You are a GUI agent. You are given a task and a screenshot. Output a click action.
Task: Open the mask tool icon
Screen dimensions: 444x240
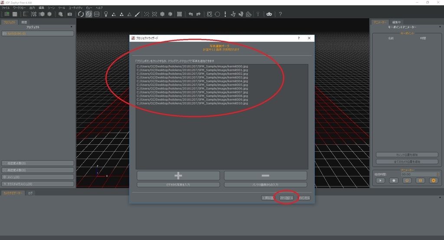point(269,14)
